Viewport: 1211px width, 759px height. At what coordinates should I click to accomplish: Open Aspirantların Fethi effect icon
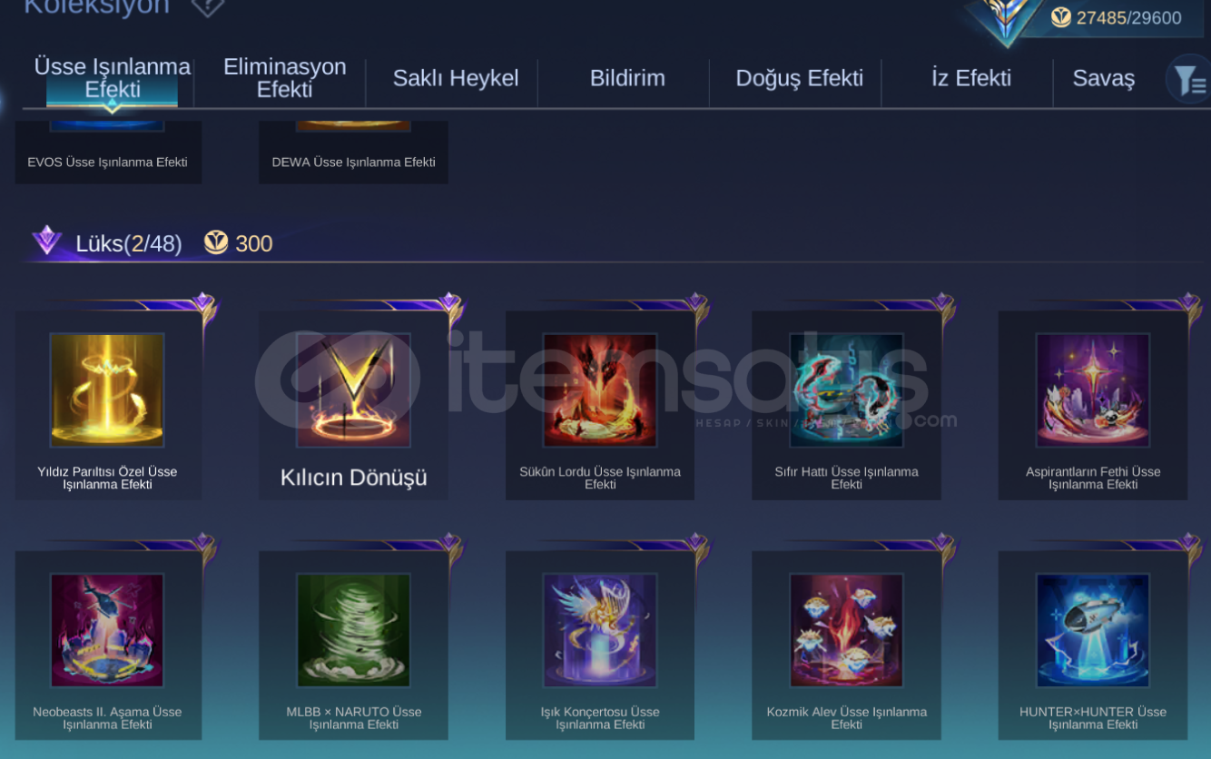click(x=1093, y=390)
